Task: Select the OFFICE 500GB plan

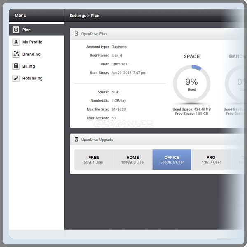Action: [172, 160]
